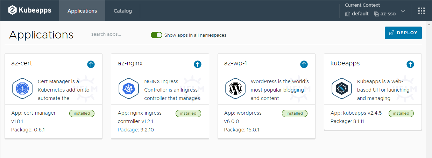Click the default namespace icon in context
The height and width of the screenshot is (158, 432).
click(348, 14)
